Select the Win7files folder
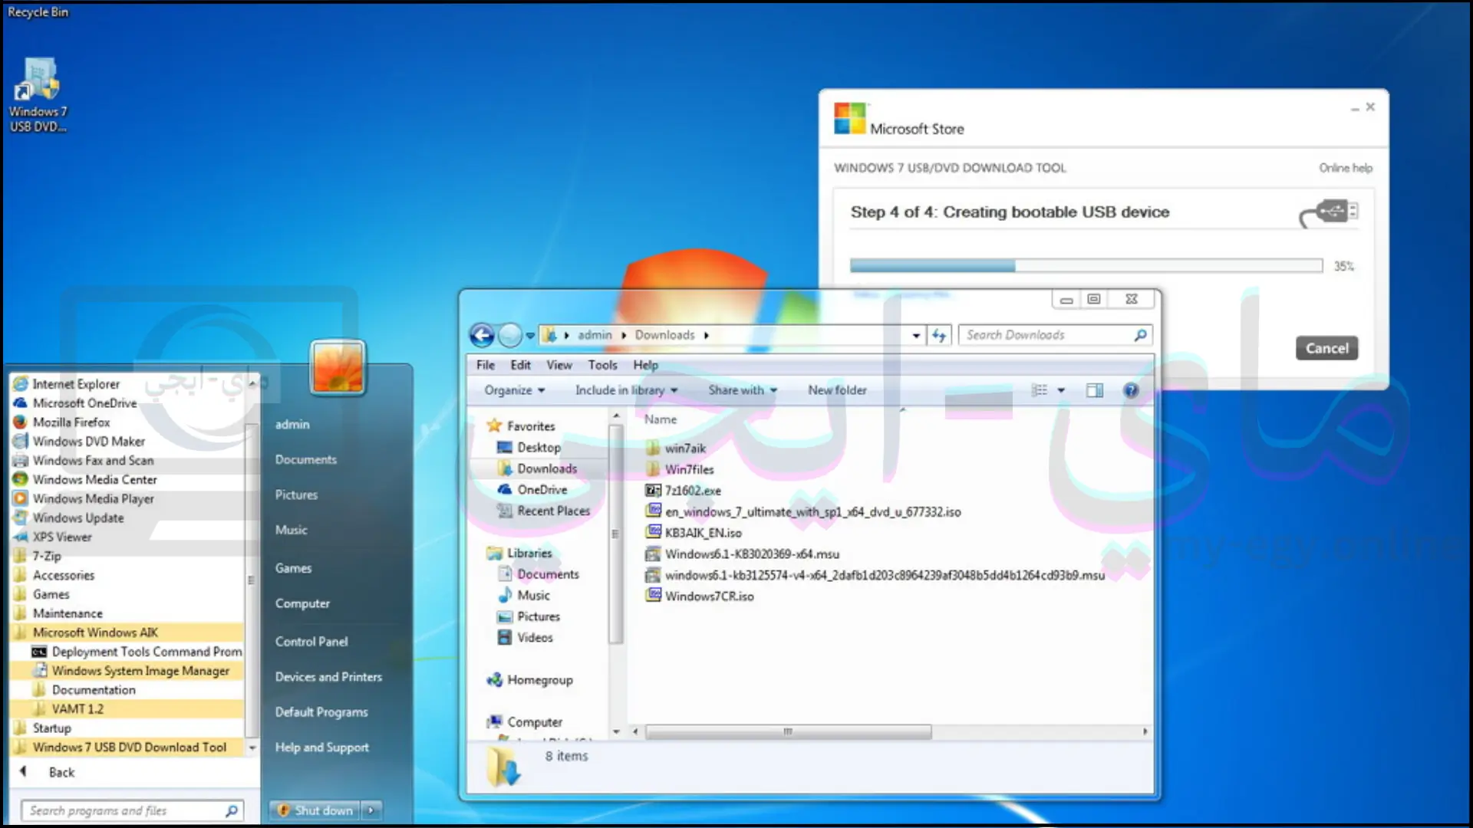Image resolution: width=1473 pixels, height=828 pixels. coord(680,469)
